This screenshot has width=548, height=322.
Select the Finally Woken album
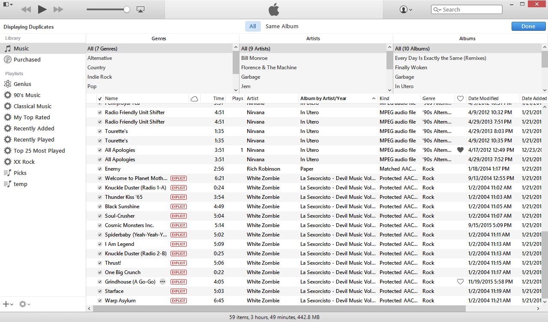(x=467, y=68)
